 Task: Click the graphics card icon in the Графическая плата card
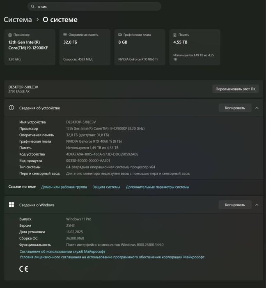120,35
